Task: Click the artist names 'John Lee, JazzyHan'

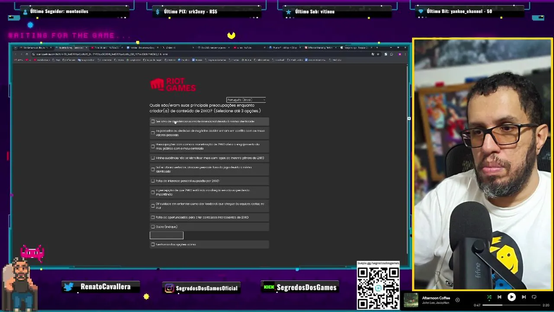Action: (435, 302)
